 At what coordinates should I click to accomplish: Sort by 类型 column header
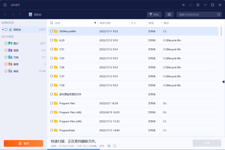point(151,23)
